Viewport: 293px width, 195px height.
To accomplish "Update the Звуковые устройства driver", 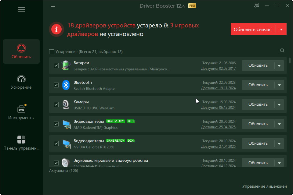I will tap(258, 163).
